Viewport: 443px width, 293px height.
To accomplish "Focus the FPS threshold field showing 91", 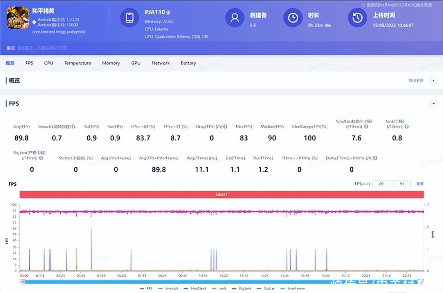I will [x=402, y=184].
